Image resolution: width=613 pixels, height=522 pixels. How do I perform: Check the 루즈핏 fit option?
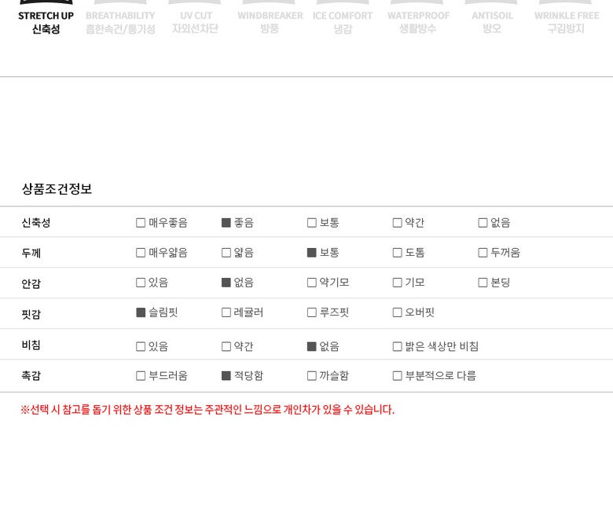click(x=312, y=312)
